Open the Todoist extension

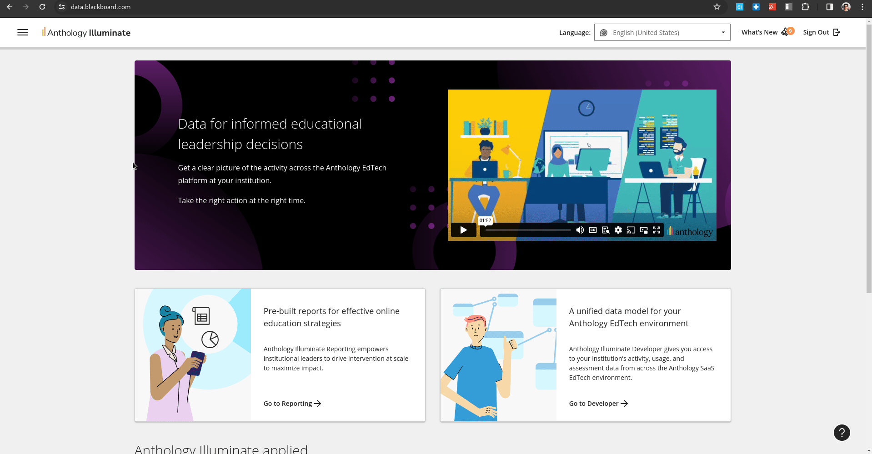(772, 7)
